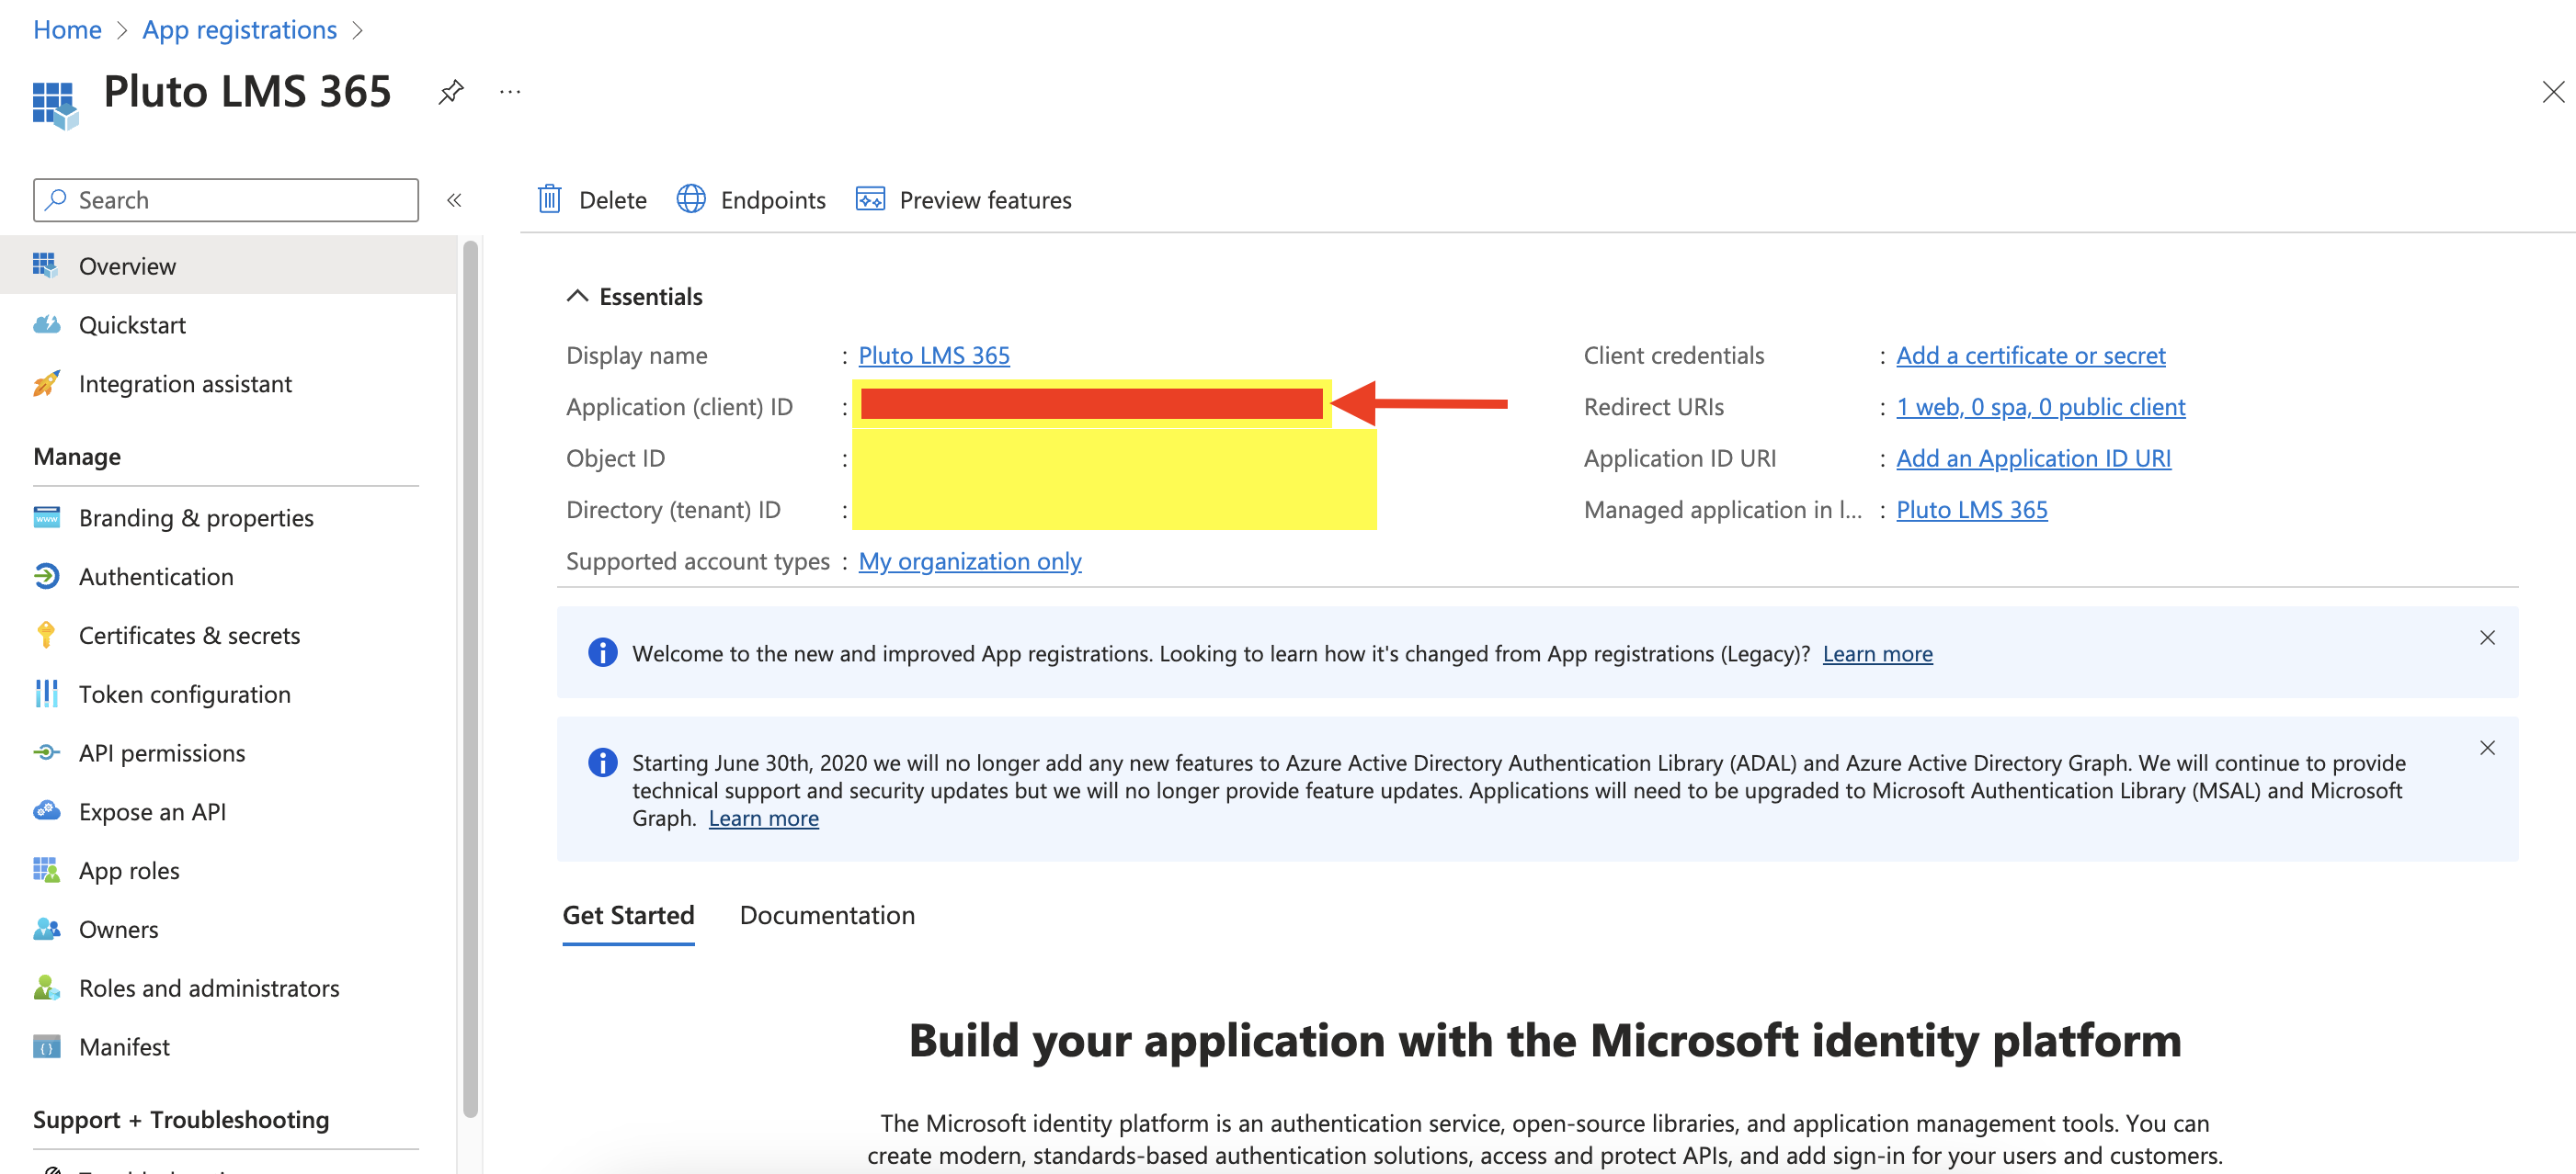Click the info icon in Welcome banner
The image size is (2576, 1174).
tap(602, 652)
